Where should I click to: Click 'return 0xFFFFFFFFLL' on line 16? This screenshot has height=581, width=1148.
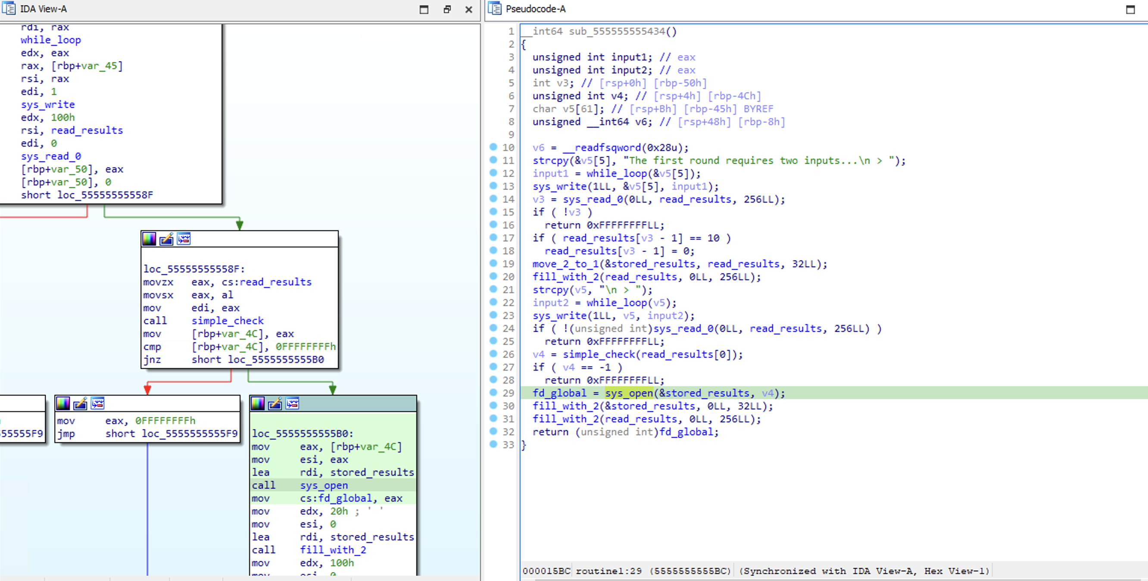pos(604,225)
